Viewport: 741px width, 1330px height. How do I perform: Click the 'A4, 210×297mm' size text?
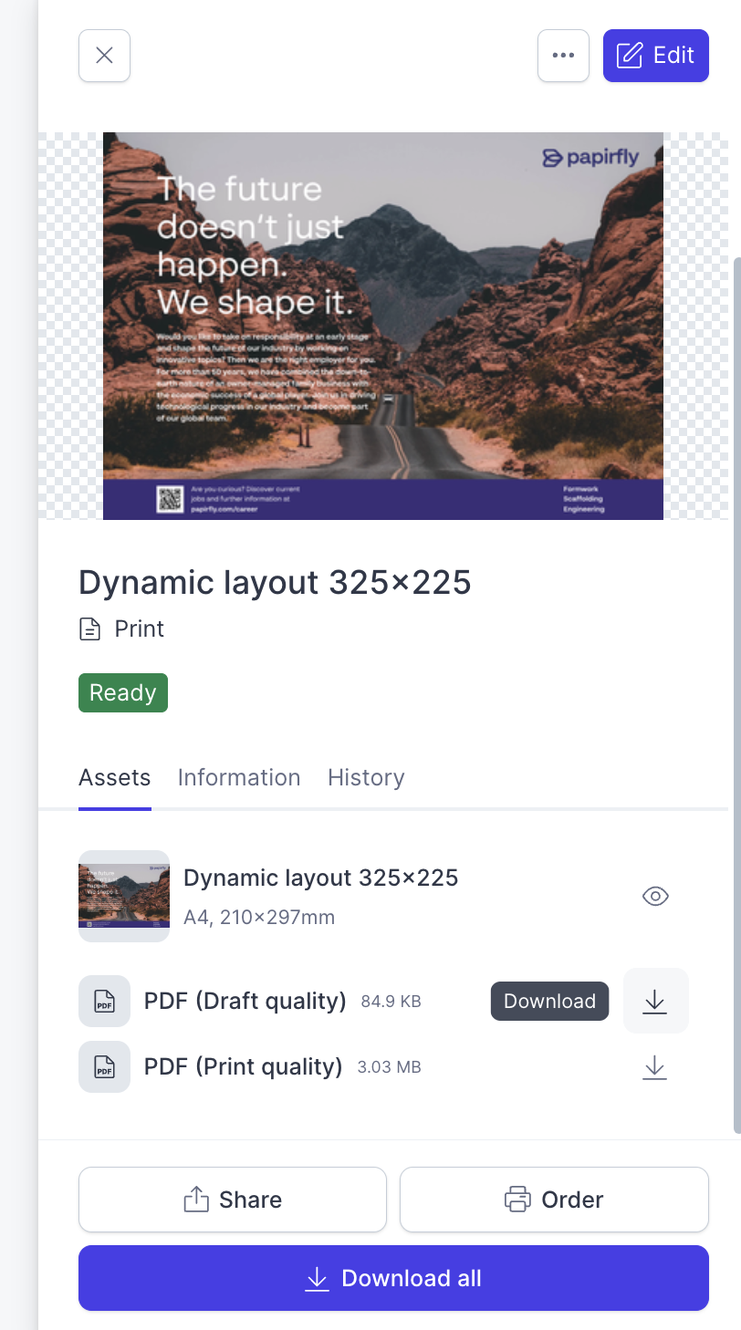[259, 917]
